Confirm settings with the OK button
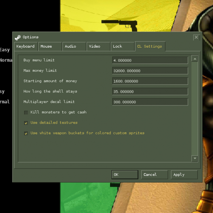The width and height of the screenshot is (213, 213). 125,175
